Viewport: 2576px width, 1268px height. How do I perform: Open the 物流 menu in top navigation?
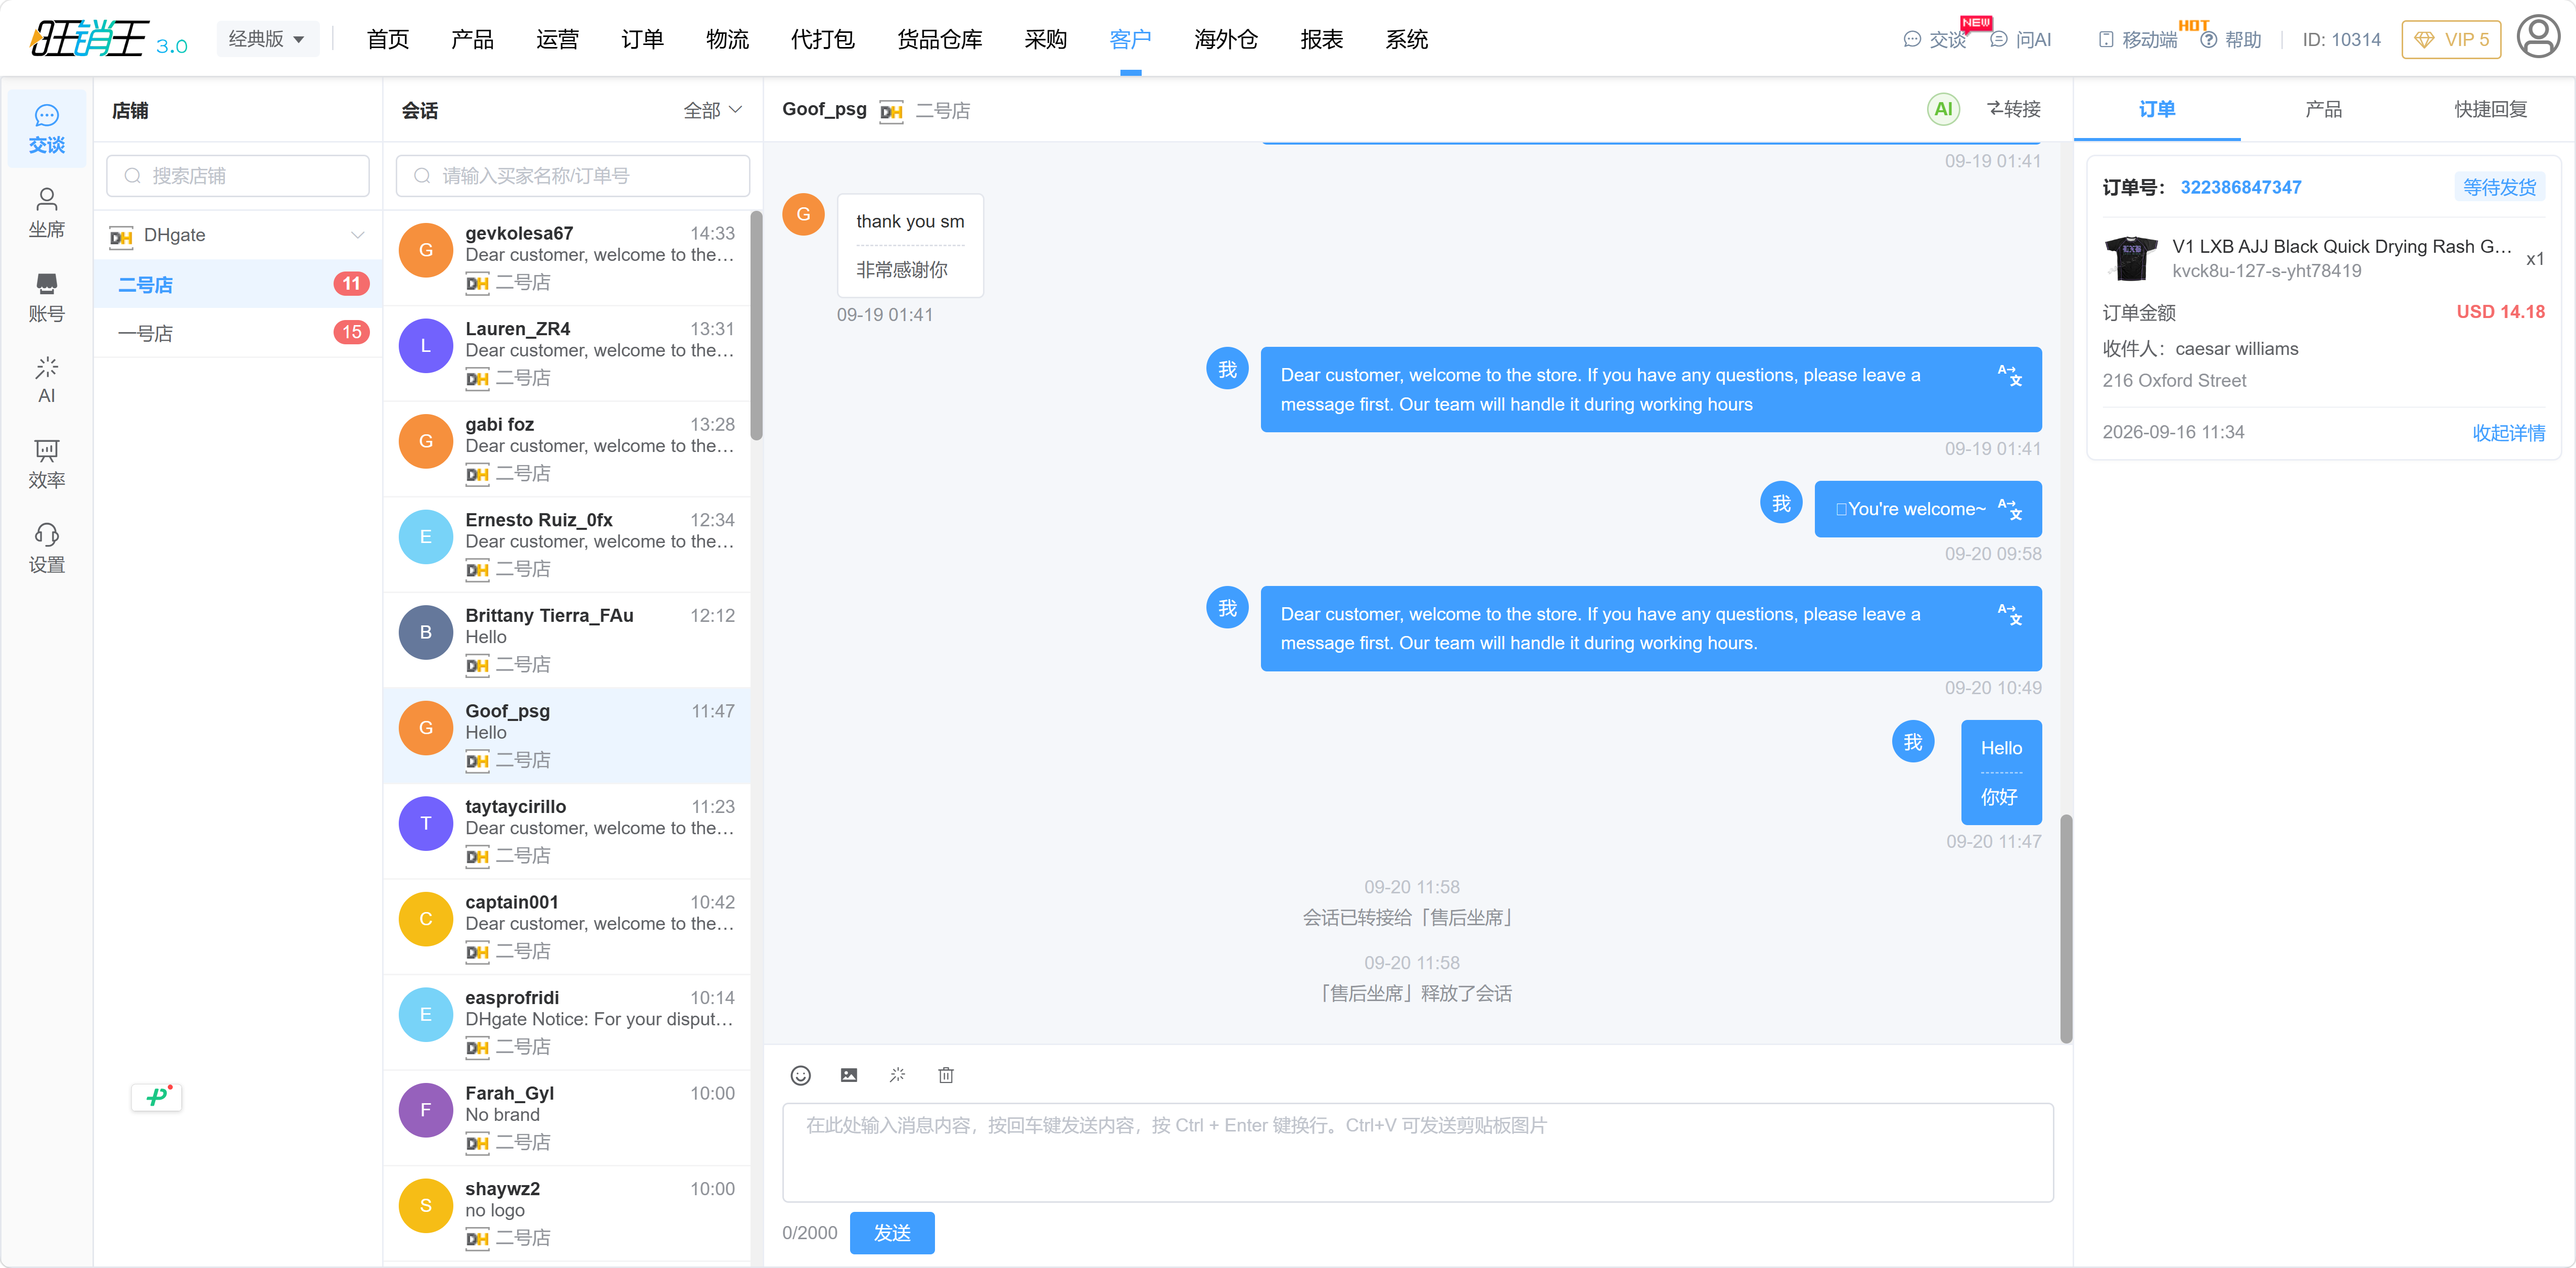tap(727, 39)
